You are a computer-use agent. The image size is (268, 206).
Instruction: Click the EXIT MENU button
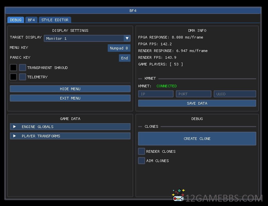pos(70,98)
